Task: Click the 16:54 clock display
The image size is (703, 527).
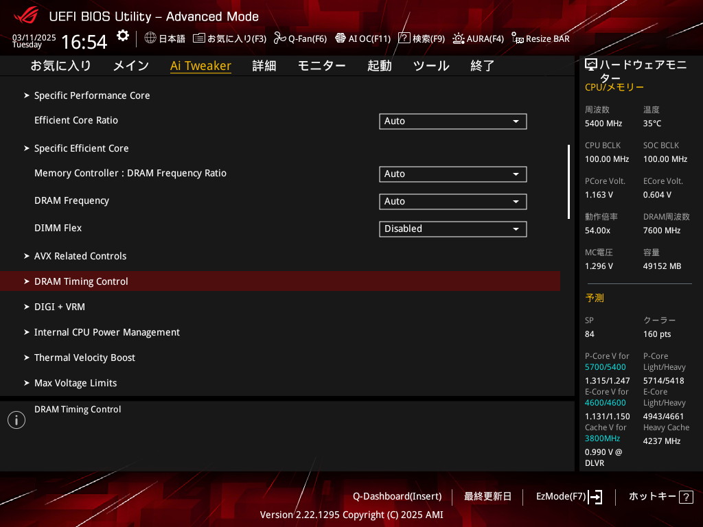Action: coord(84,42)
